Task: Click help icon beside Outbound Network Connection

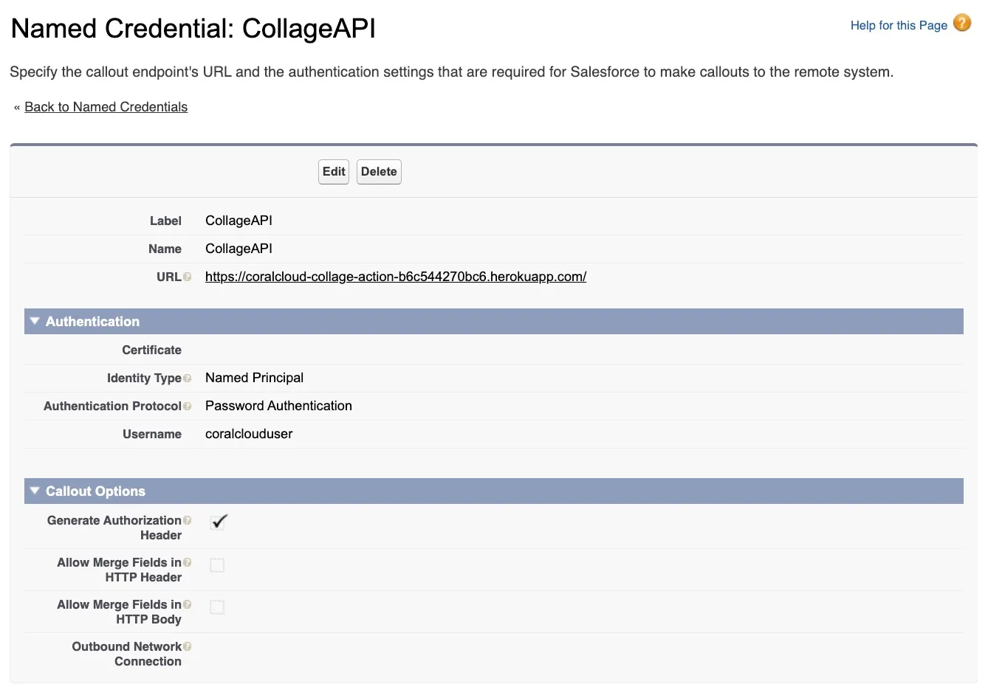Action: pyautogui.click(x=188, y=646)
